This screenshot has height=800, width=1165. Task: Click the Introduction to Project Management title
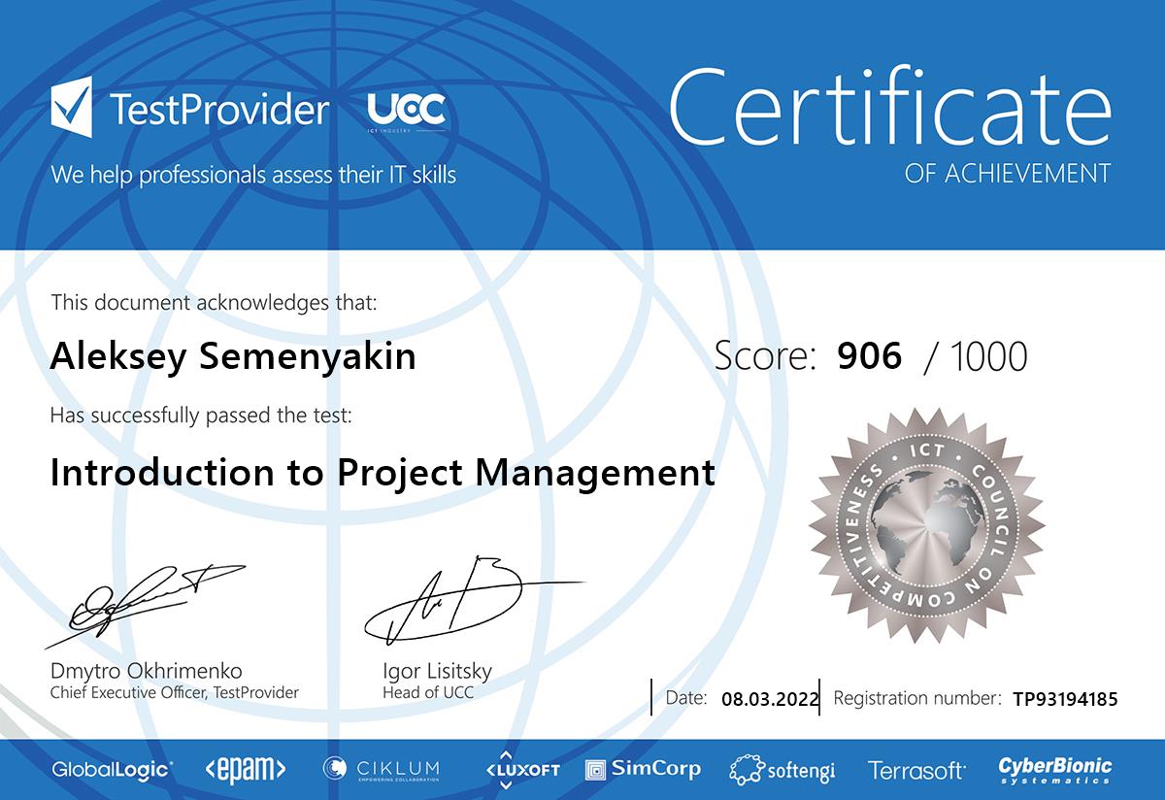click(383, 474)
